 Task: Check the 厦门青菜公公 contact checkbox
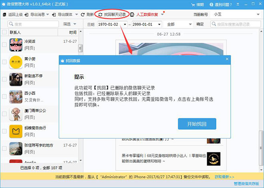tap(4, 114)
